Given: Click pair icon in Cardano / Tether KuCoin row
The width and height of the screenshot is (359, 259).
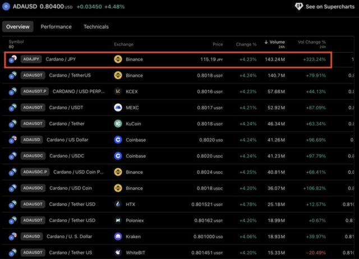Looking at the screenshot, I should (13, 124).
